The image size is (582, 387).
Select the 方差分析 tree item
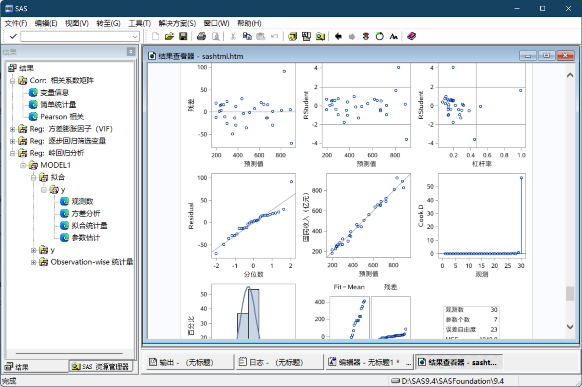86,214
